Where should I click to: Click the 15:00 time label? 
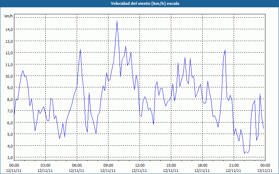171,166
